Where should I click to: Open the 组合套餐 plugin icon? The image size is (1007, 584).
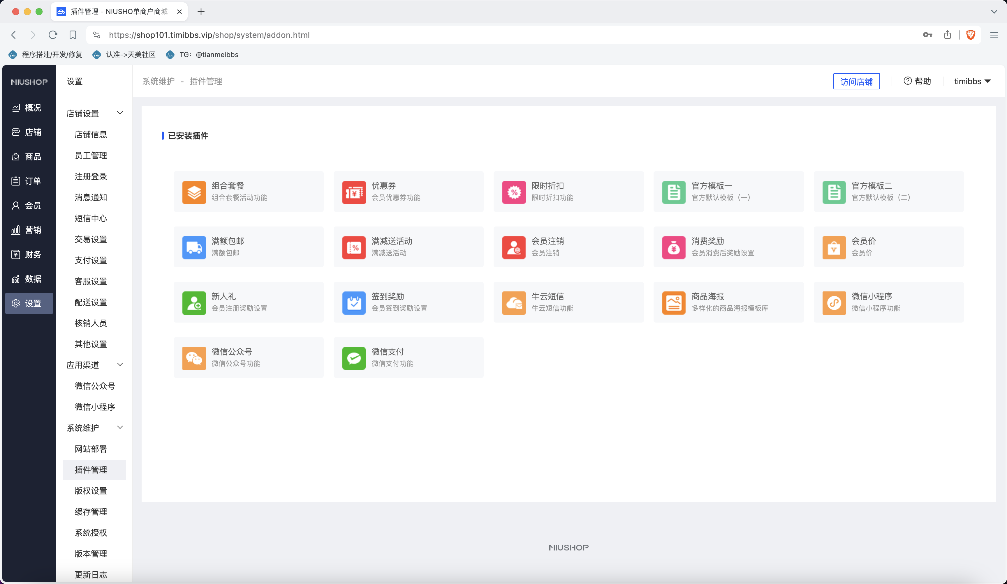pos(194,192)
